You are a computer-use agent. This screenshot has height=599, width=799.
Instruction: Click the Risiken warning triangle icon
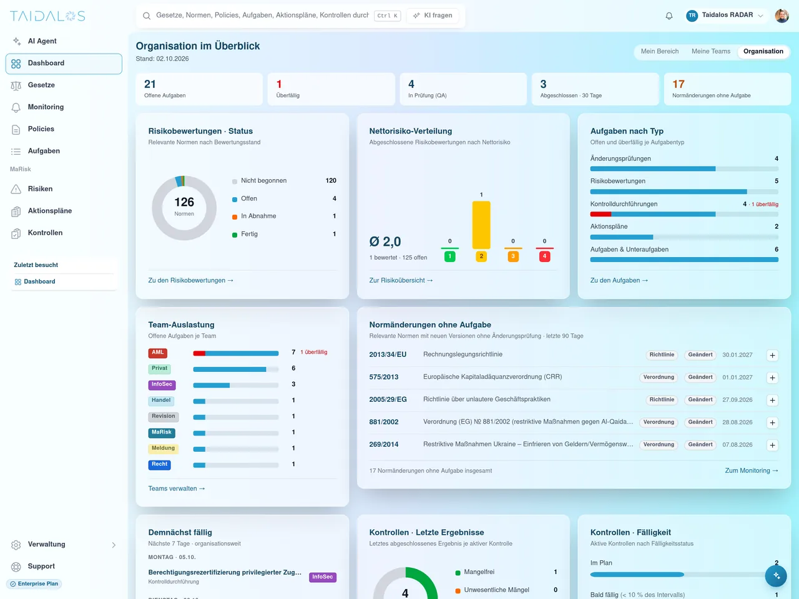pos(16,189)
